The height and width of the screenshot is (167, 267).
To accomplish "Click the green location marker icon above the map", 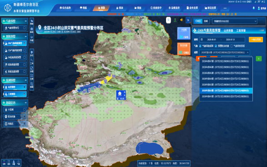I will tap(175, 20).
